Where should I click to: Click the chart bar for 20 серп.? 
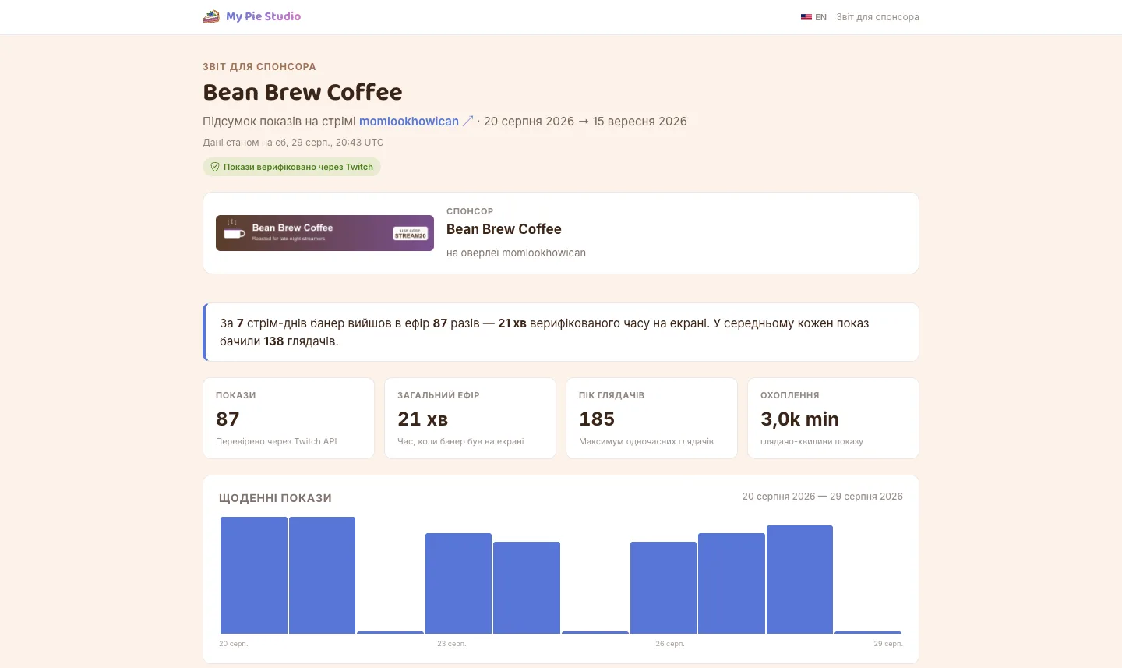(x=254, y=575)
